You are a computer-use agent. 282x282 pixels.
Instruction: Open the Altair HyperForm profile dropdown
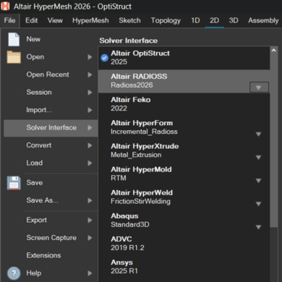pyautogui.click(x=259, y=134)
